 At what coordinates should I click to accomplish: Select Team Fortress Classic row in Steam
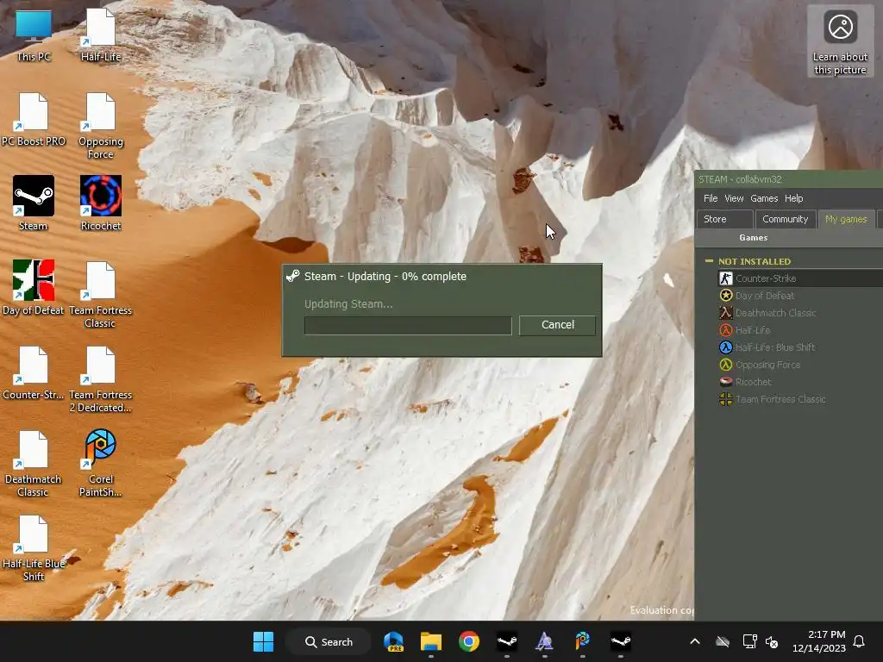pyautogui.click(x=801, y=399)
